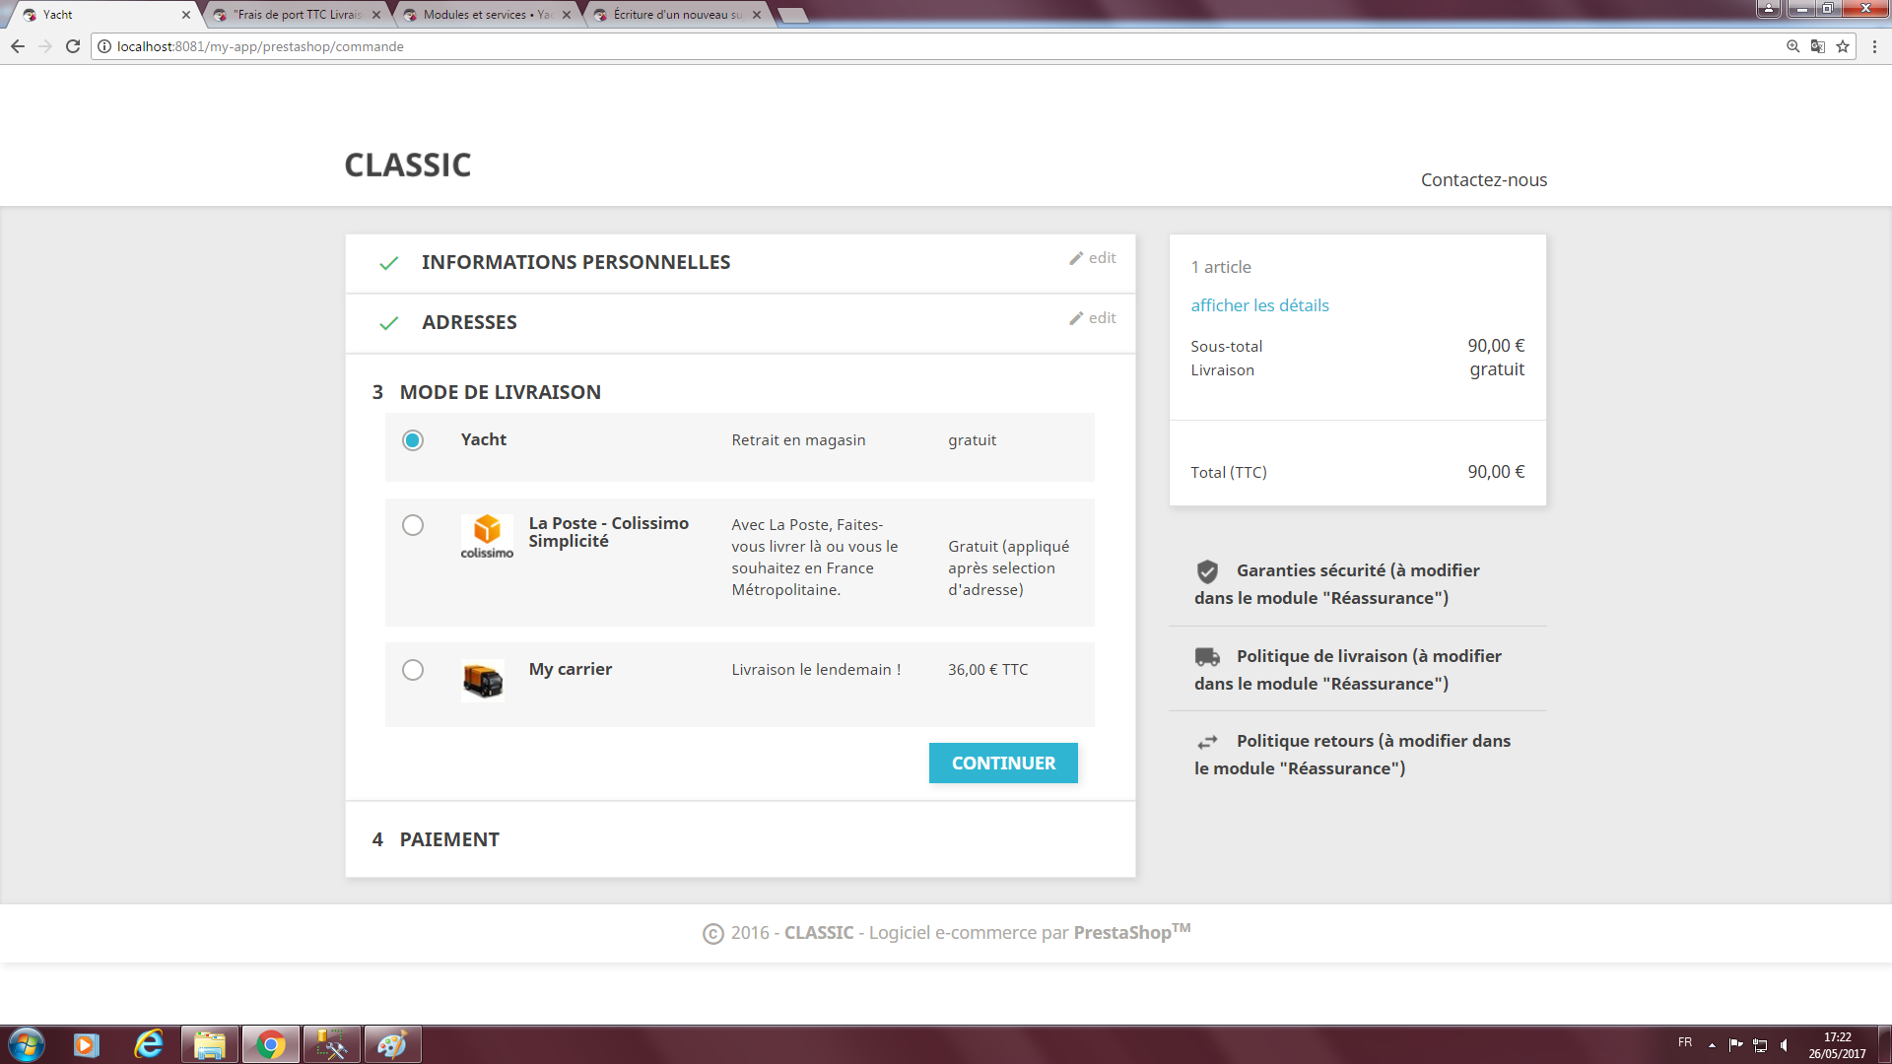This screenshot has width=1892, height=1064.
Task: Click the My carrier truck image
Action: [x=483, y=680]
